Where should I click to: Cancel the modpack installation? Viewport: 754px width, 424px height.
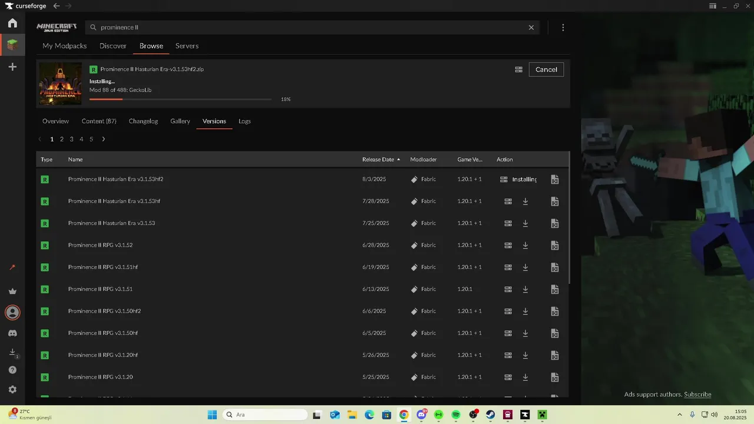coord(546,69)
